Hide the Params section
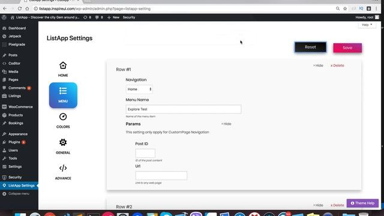 226,124
